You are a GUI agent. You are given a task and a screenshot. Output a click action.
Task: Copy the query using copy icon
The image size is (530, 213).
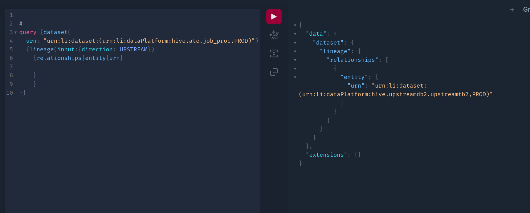click(x=274, y=72)
